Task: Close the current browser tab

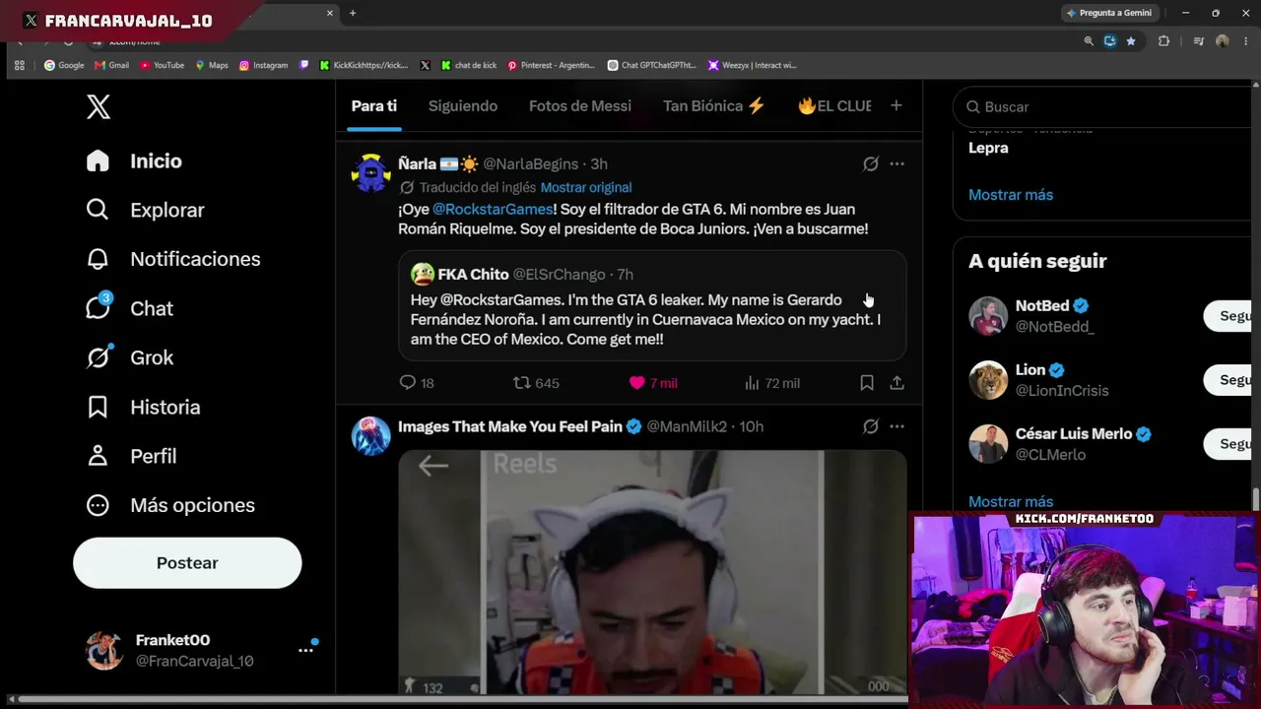Action: (x=330, y=13)
